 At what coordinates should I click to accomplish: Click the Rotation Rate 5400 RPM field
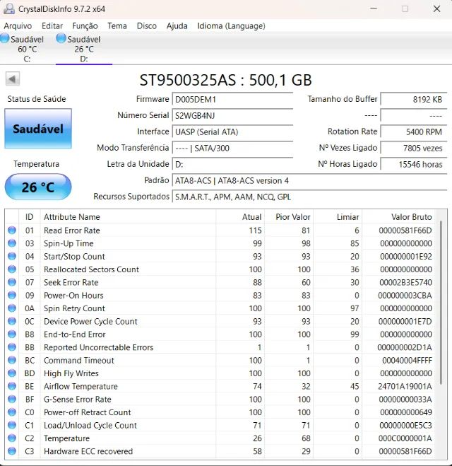click(x=414, y=132)
